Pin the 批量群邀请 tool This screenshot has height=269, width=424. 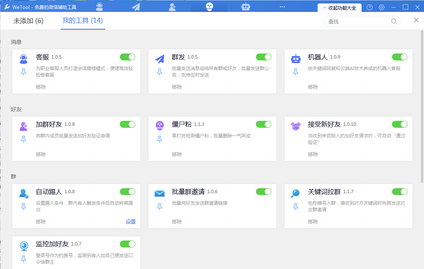tap(160, 207)
